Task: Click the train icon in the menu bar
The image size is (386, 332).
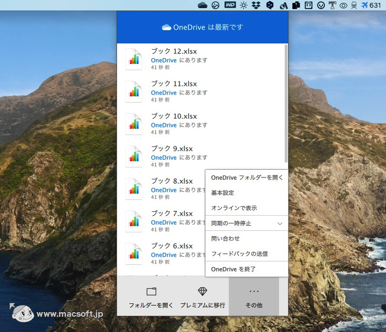Action: (x=354, y=5)
